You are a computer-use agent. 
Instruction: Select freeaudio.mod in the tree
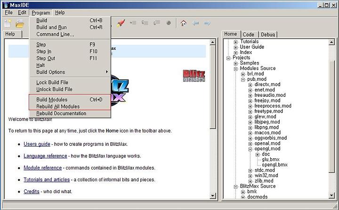270,95
